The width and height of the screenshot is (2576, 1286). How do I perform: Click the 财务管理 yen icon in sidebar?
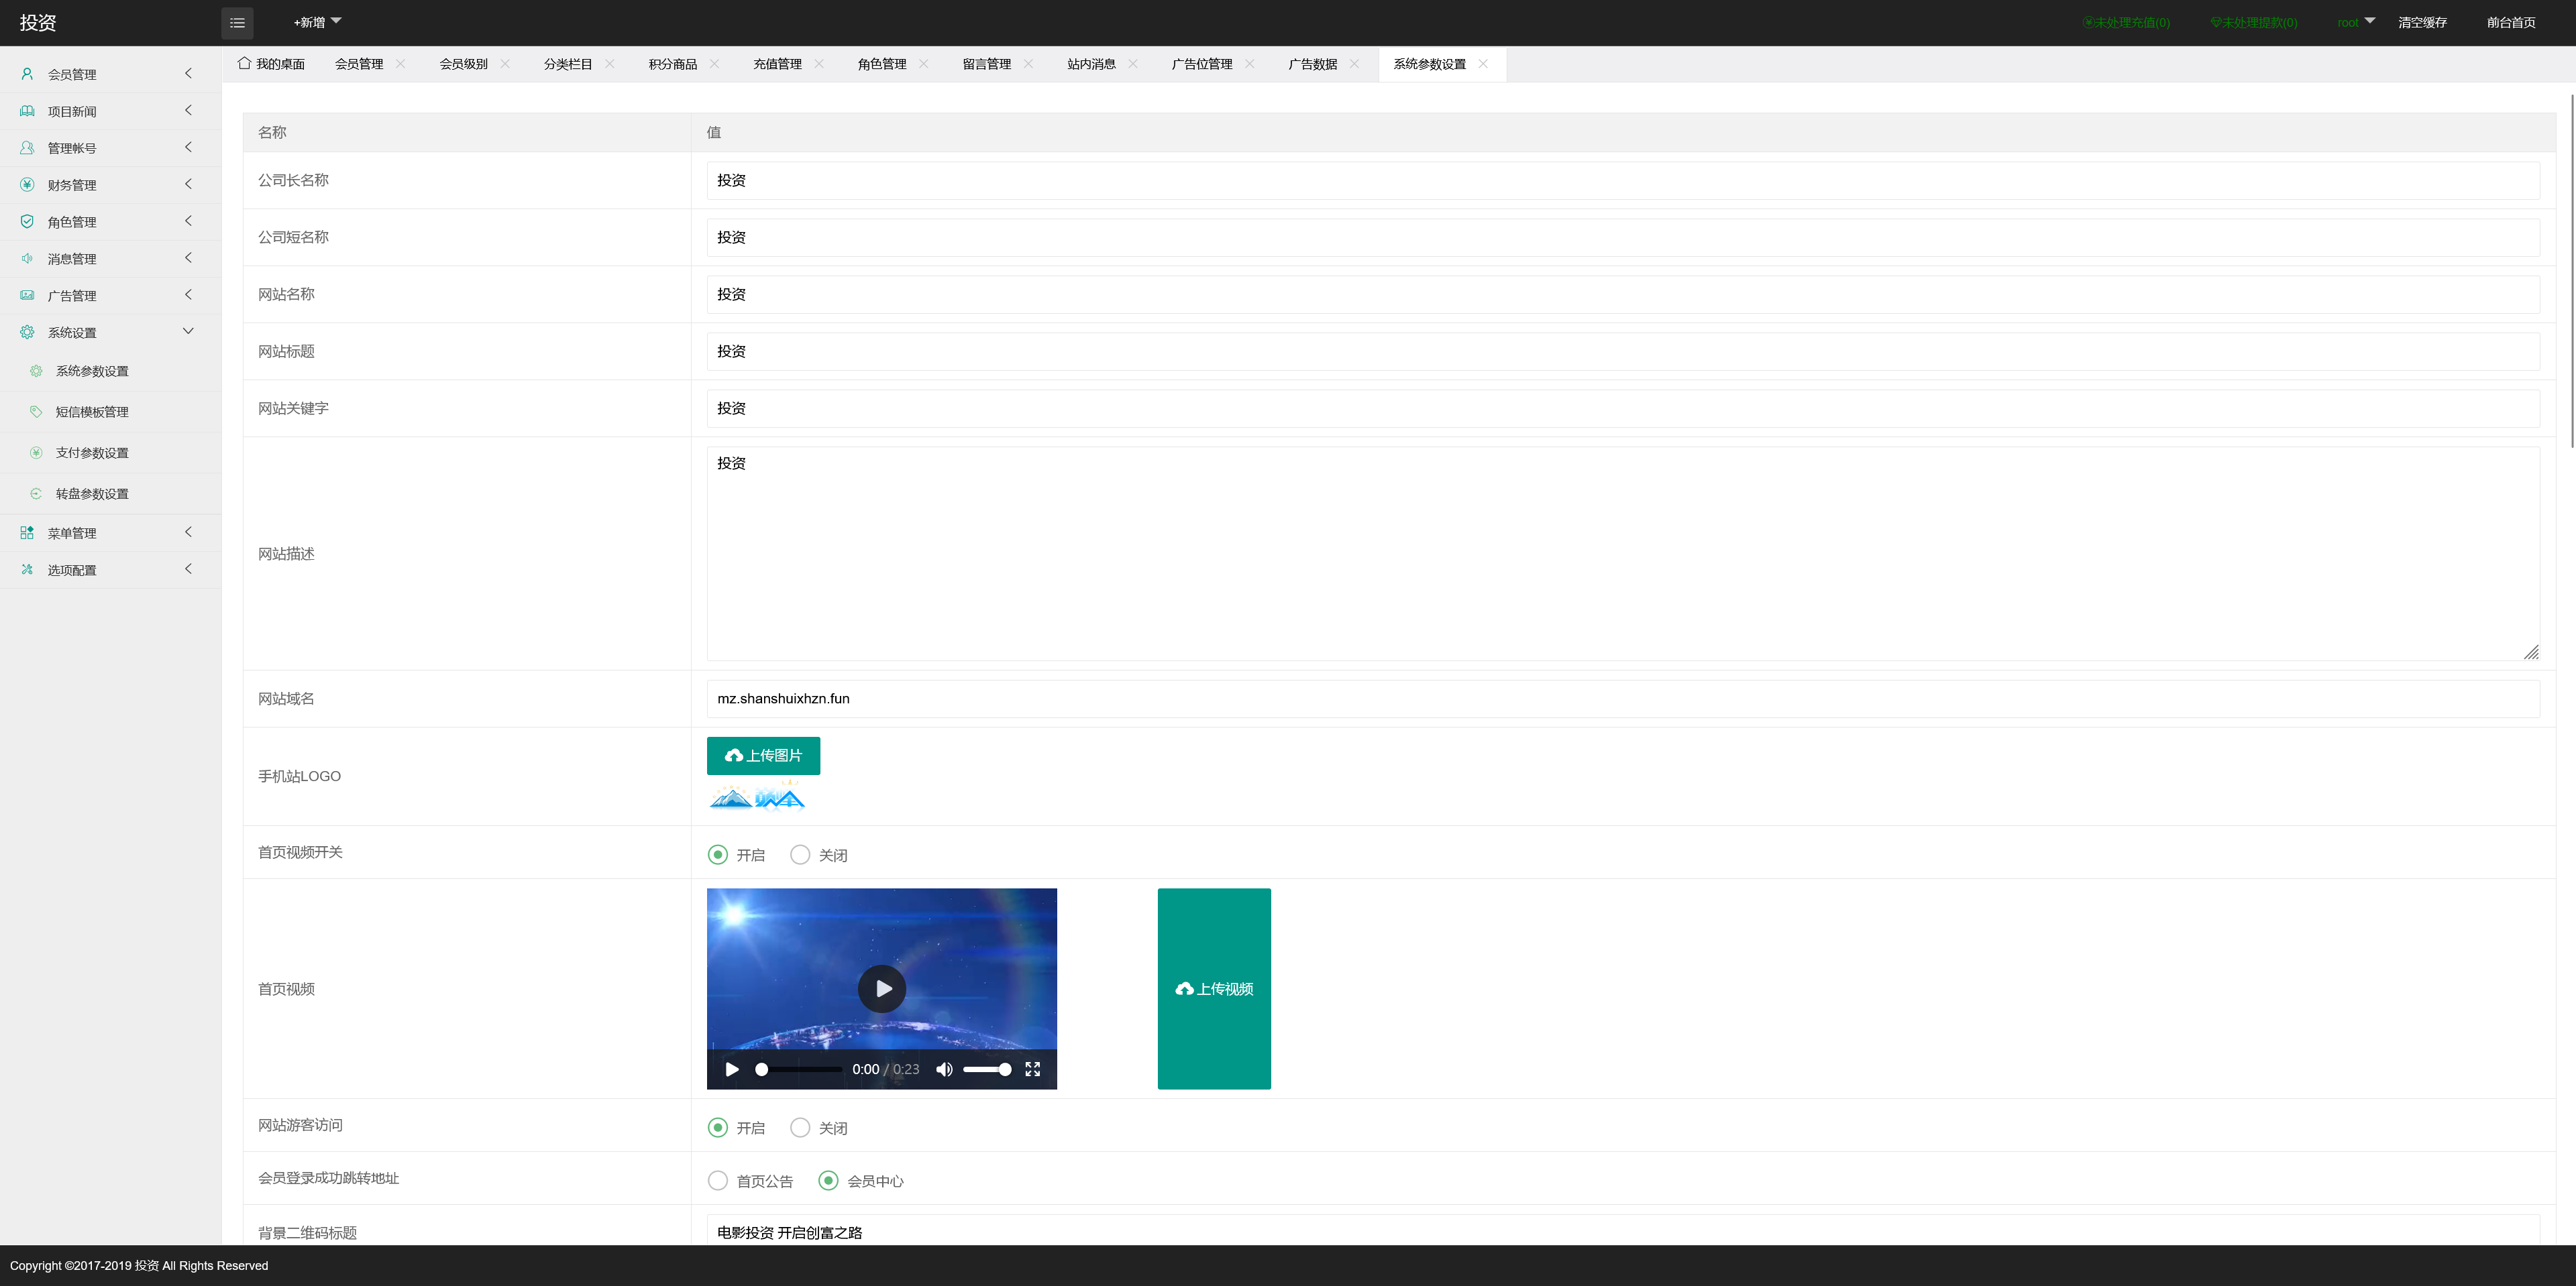click(x=27, y=185)
